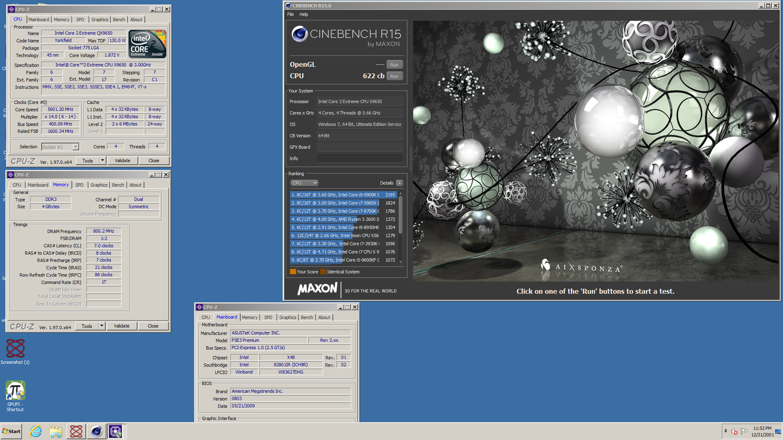Click Memory CPU-Z window title icon
This screenshot has width=783, height=440.
[11, 175]
